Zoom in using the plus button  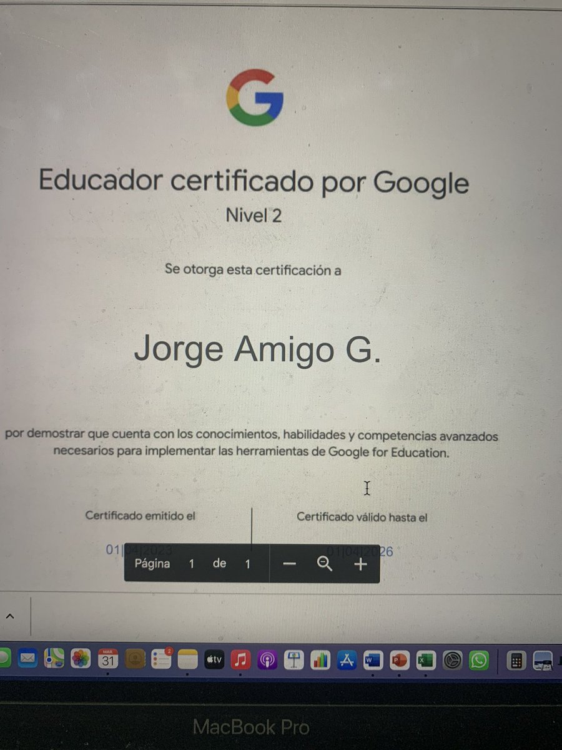[x=360, y=564]
